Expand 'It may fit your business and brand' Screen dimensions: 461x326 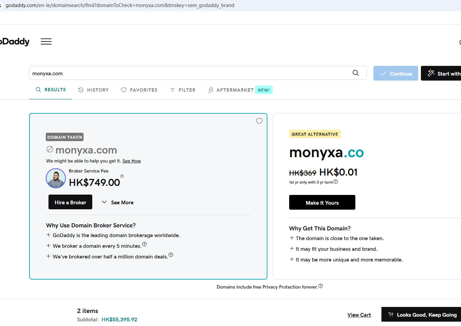pyautogui.click(x=292, y=249)
